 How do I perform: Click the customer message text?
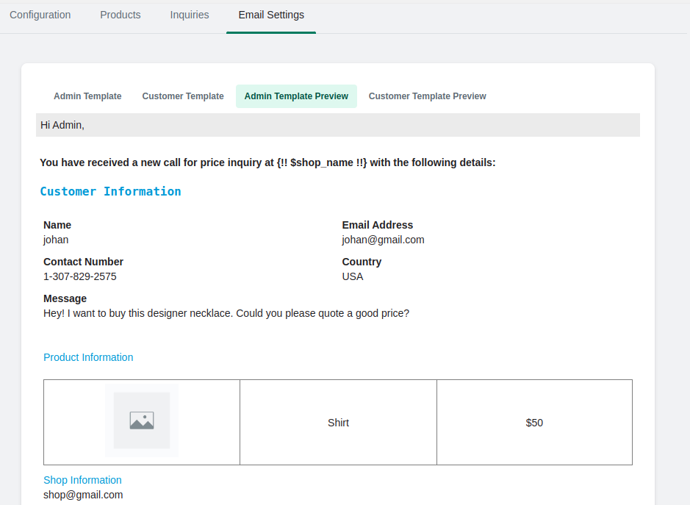[x=226, y=313]
